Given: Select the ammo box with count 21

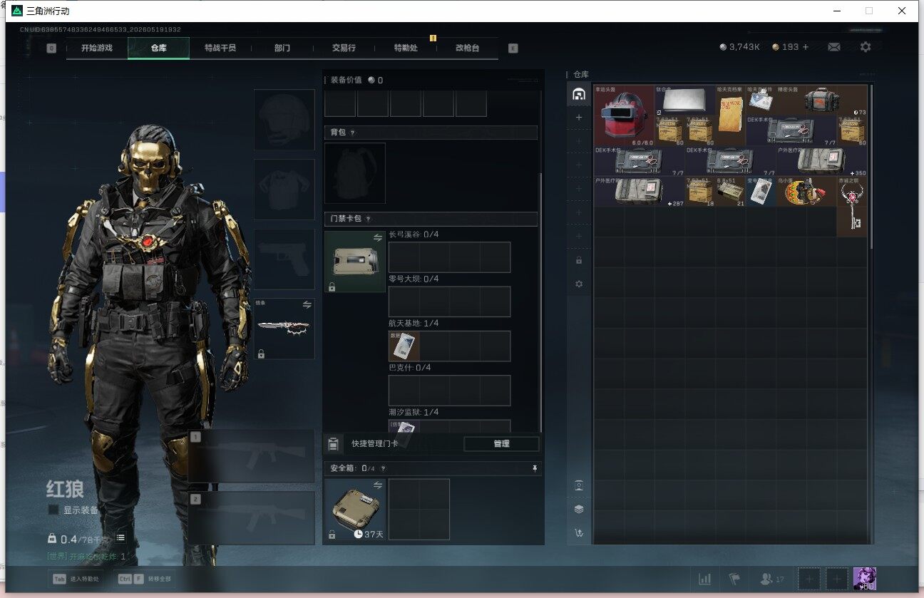Looking at the screenshot, I should pos(731,192).
